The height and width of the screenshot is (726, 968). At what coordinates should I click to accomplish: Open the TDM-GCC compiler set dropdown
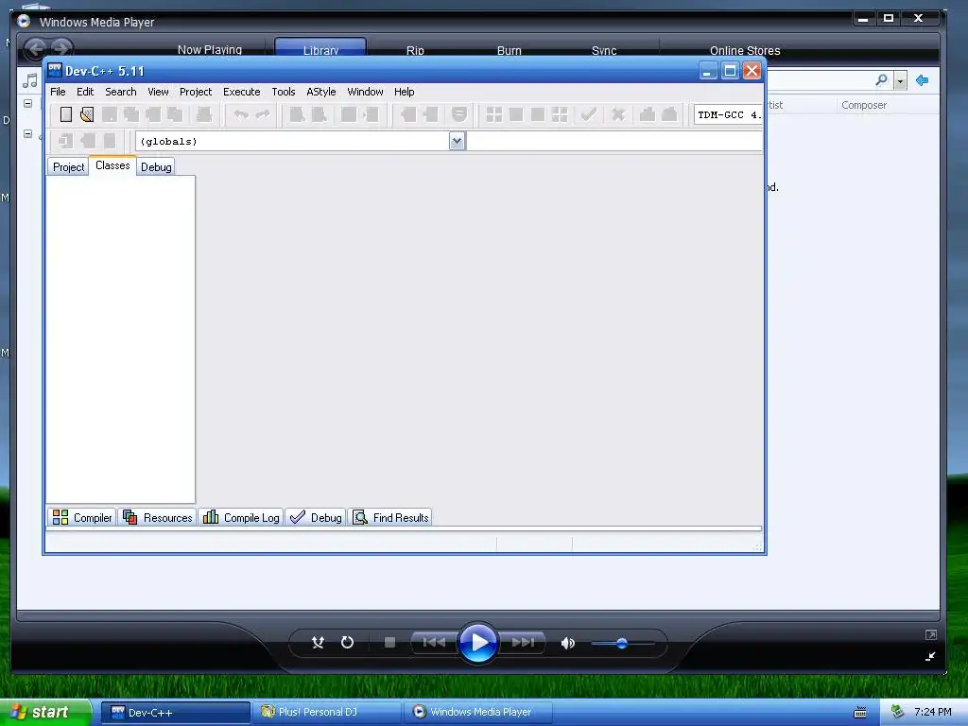(728, 114)
